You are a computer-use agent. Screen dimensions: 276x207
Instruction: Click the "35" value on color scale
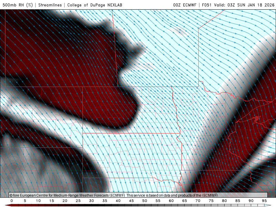pos(105,201)
